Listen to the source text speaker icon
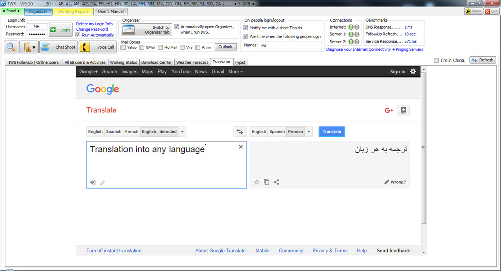This screenshot has height=271, width=501. pyautogui.click(x=93, y=182)
